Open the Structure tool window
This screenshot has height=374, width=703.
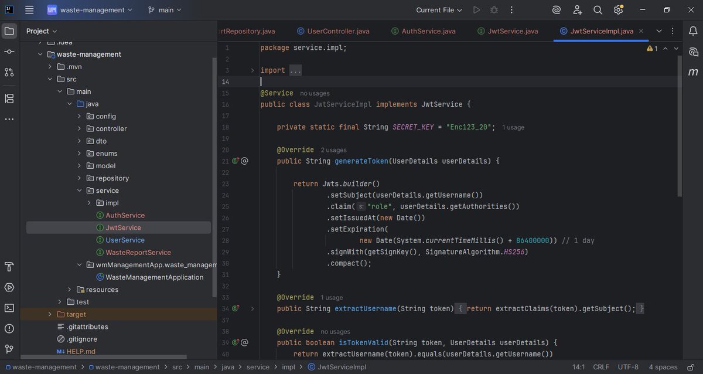click(x=9, y=98)
